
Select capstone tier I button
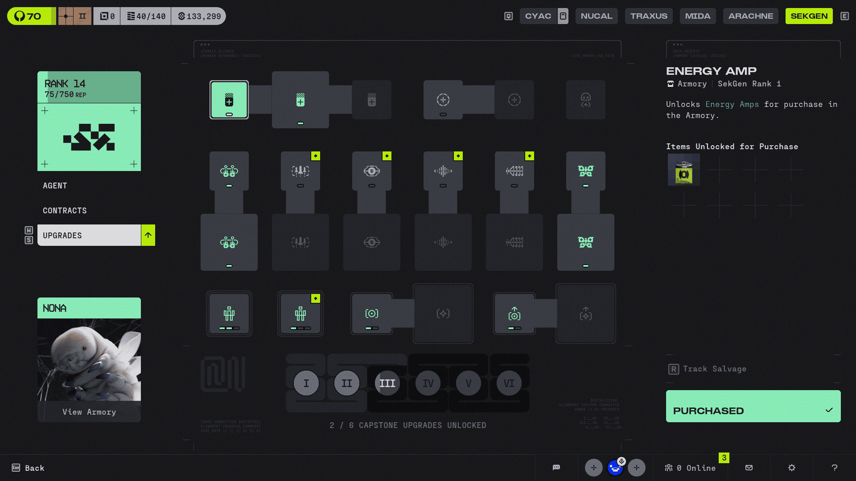tap(306, 383)
